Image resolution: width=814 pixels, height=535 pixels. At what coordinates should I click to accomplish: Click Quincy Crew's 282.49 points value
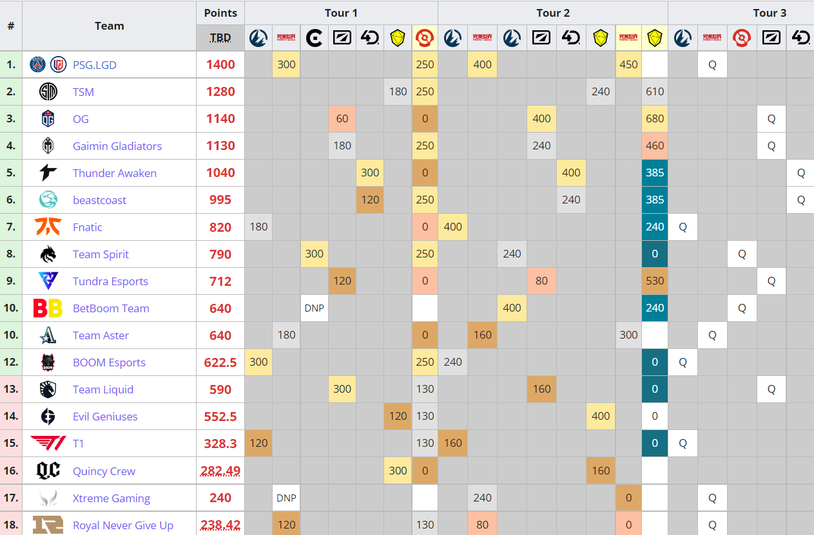(220, 471)
